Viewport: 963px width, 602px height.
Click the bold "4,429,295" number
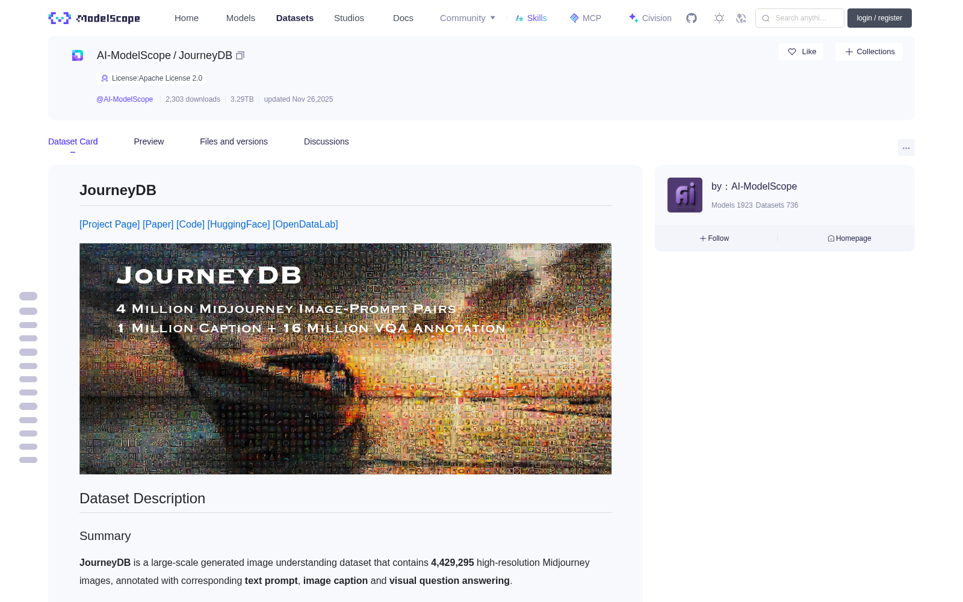[x=453, y=562]
